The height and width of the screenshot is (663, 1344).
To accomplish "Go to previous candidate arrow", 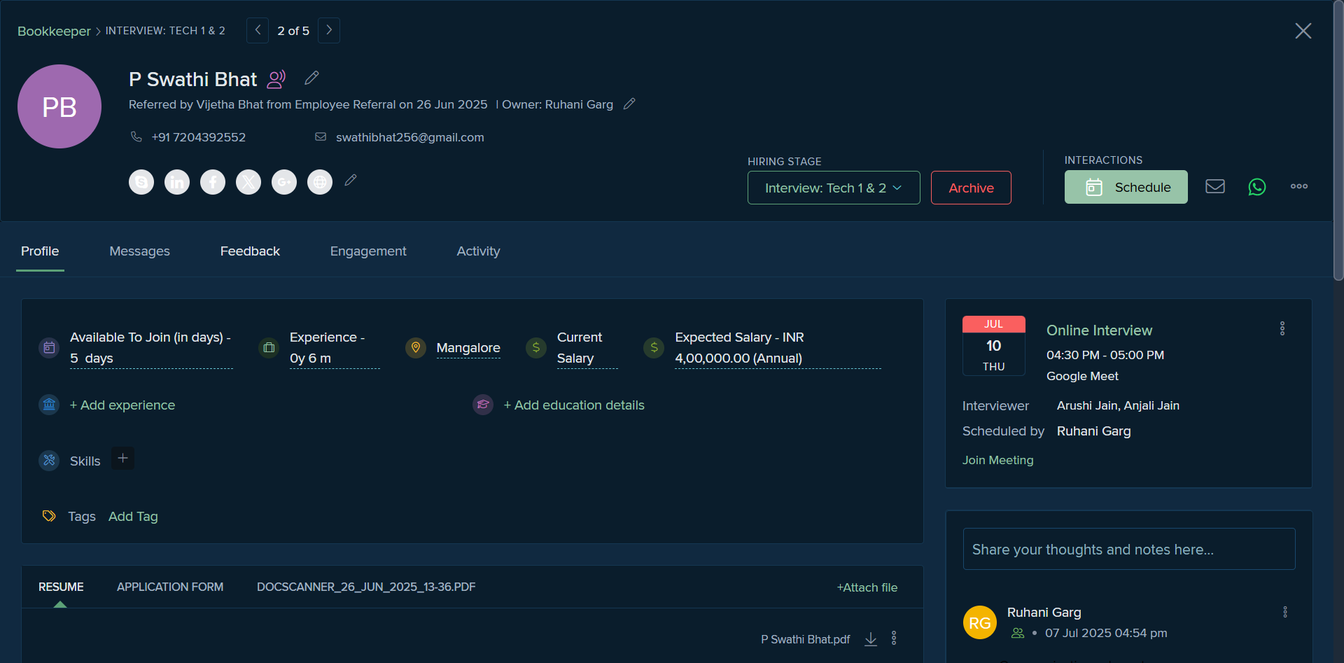I will (x=258, y=30).
